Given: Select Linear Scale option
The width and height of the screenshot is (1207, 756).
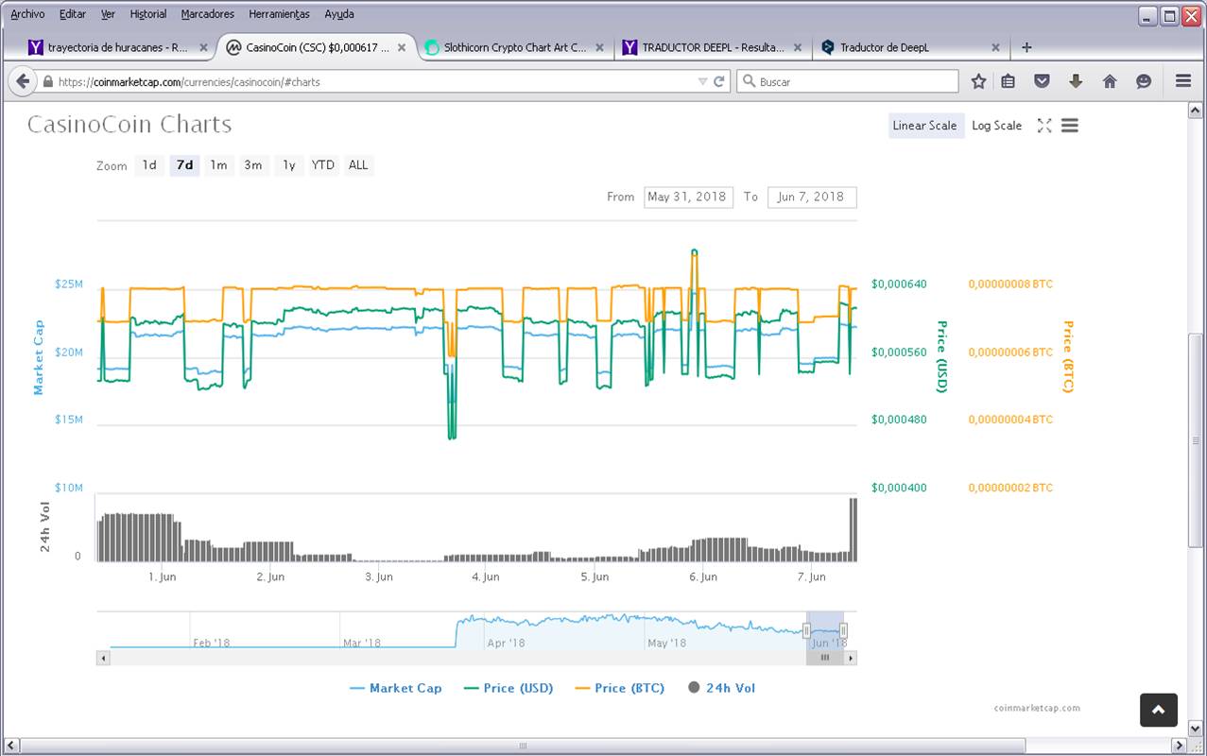Looking at the screenshot, I should point(925,126).
